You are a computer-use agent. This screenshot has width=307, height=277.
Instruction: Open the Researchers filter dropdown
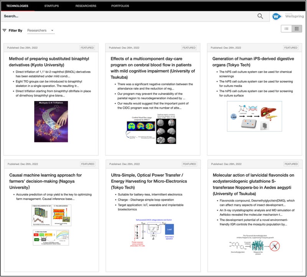click(41, 30)
